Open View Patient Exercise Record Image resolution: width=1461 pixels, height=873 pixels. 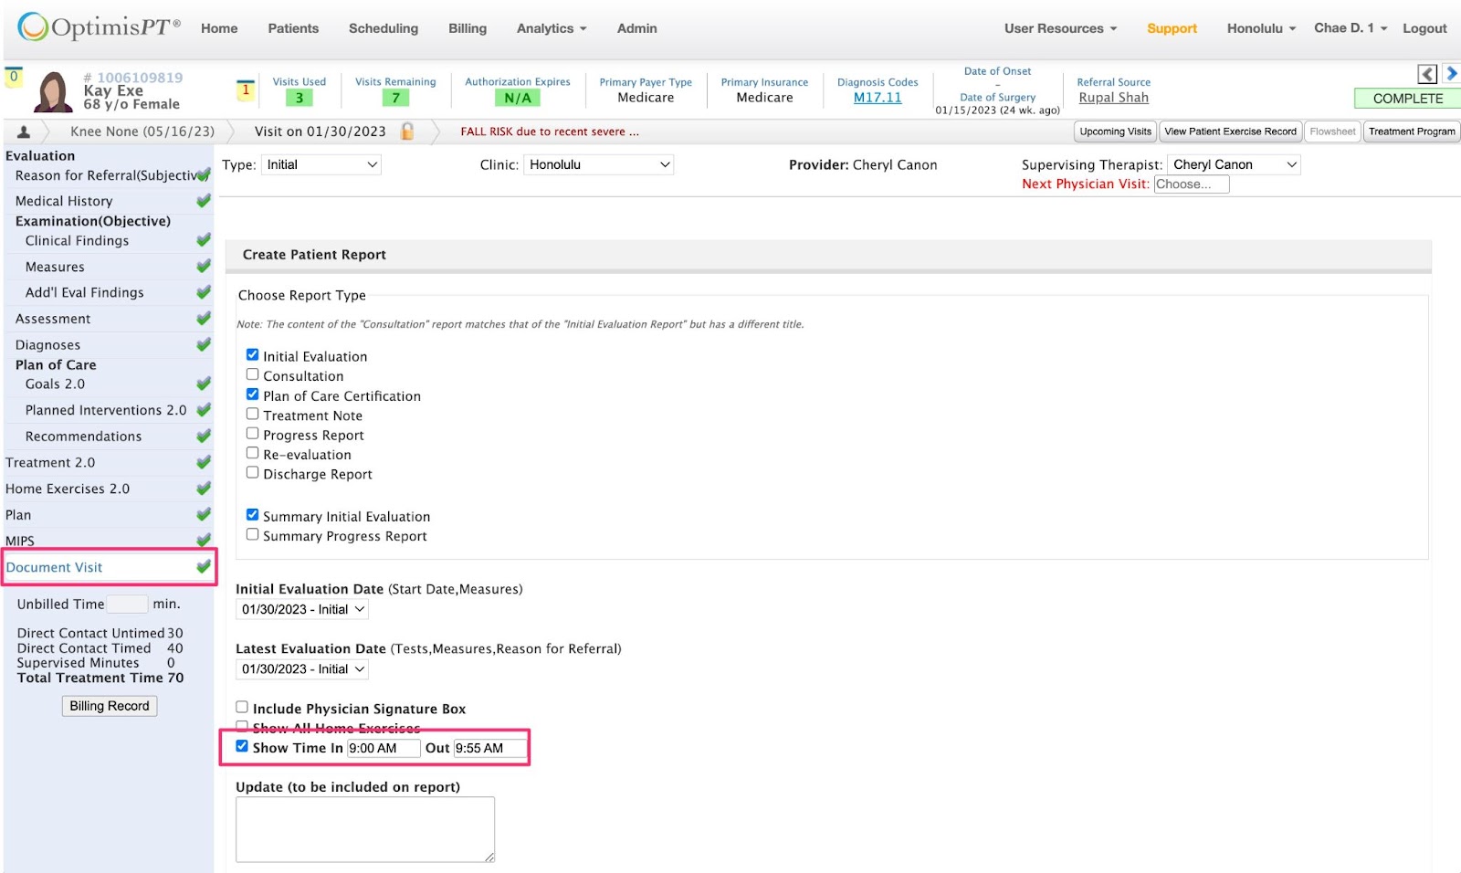[x=1230, y=131]
